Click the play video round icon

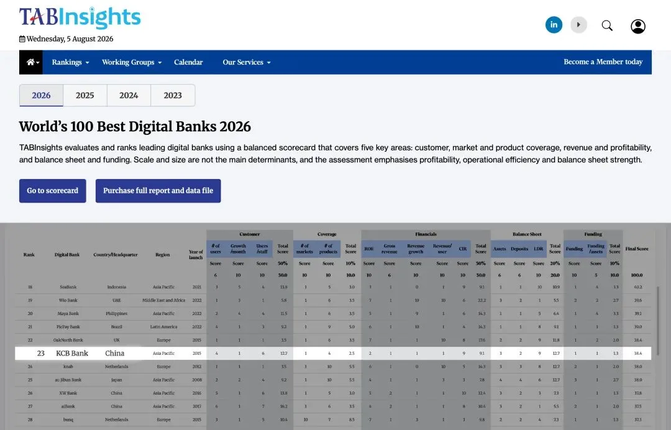578,25
